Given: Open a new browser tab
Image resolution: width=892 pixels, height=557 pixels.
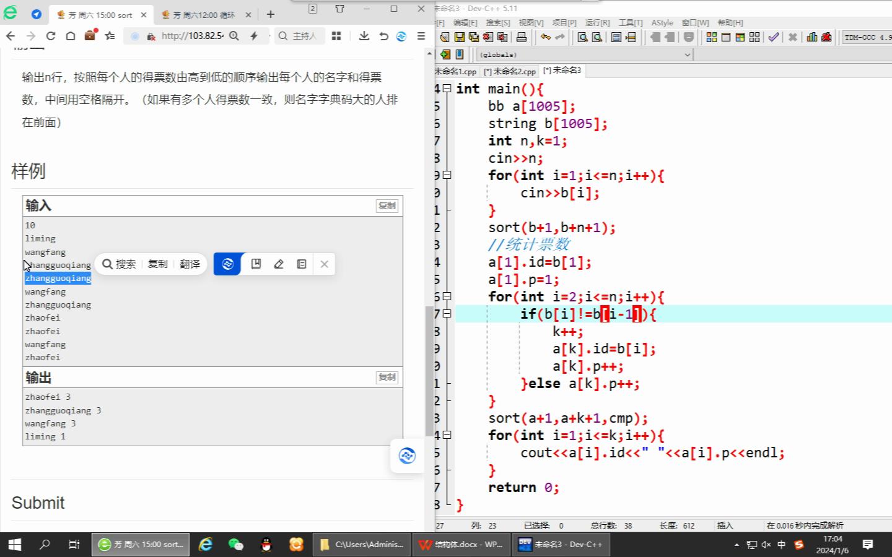Looking at the screenshot, I should point(271,14).
